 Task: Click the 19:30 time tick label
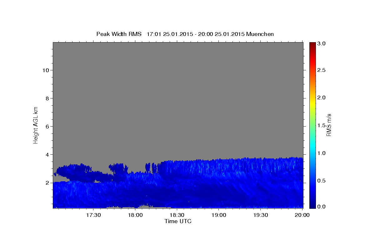click(x=260, y=215)
